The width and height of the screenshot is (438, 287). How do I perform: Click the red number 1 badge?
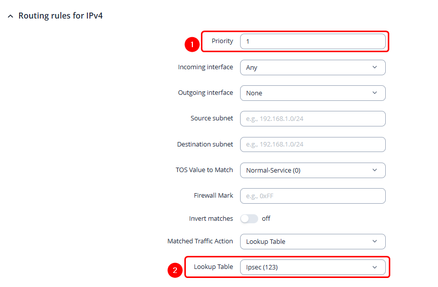[x=191, y=45]
